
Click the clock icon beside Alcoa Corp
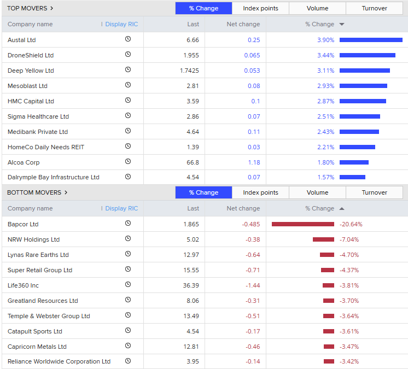coord(128,162)
